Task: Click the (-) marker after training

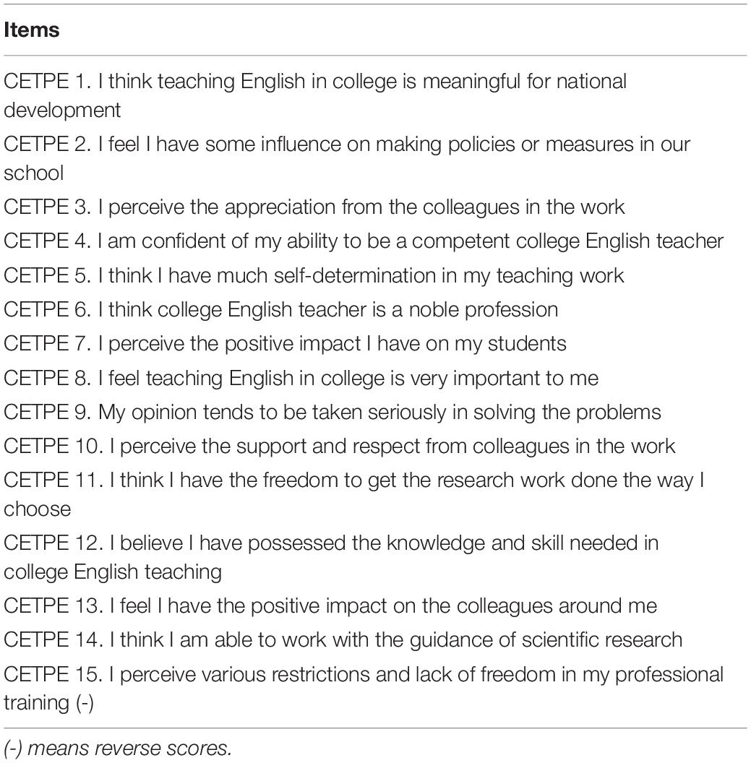Action: pyautogui.click(x=84, y=703)
